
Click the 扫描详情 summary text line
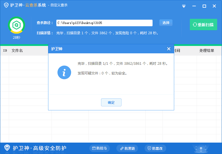point(97,33)
